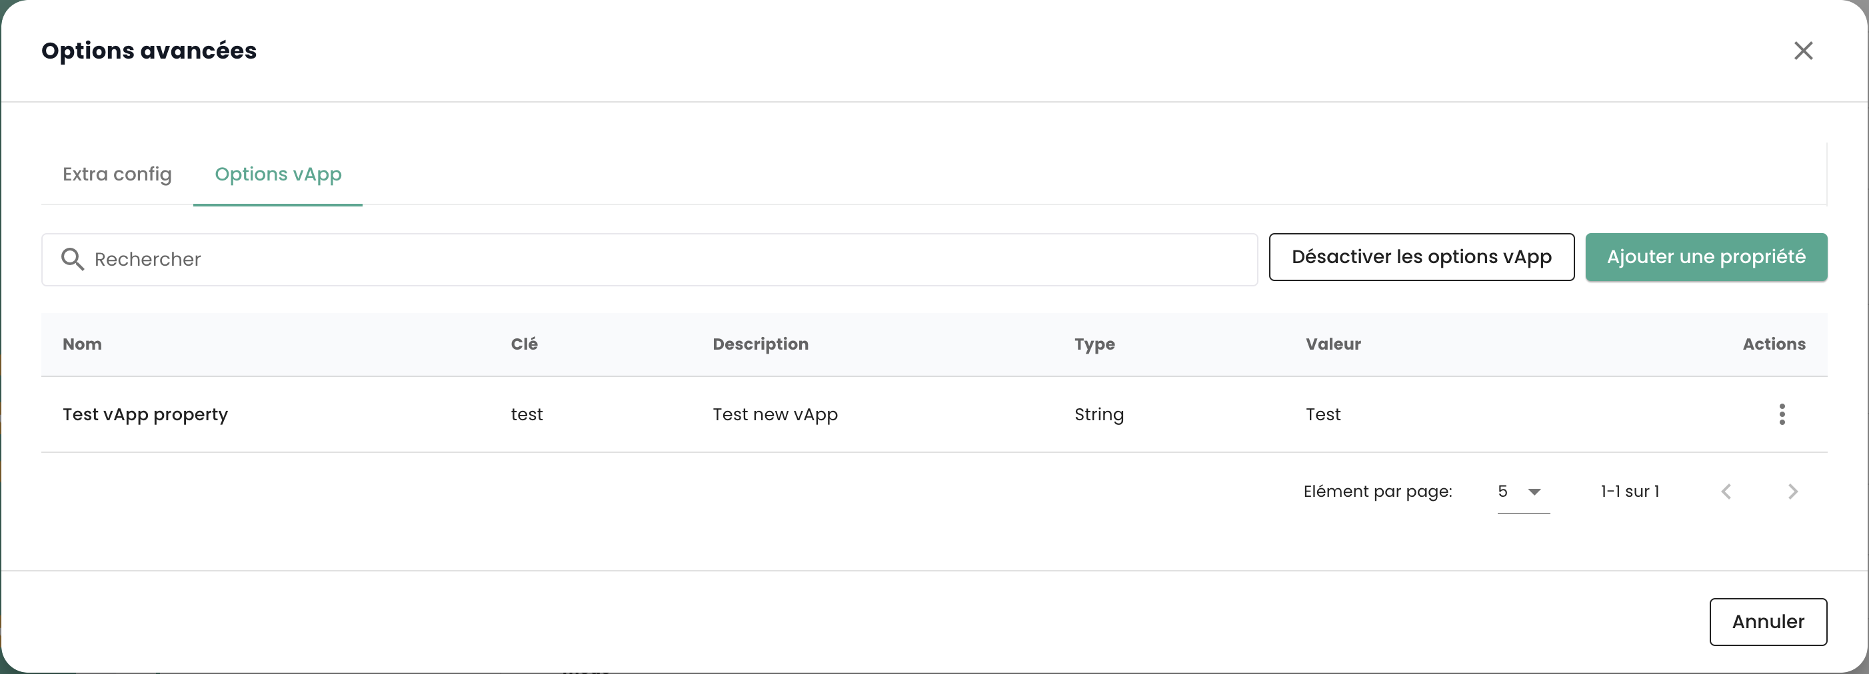This screenshot has height=674, width=1869.
Task: Expand the items per page dropdown
Action: coord(1523,492)
